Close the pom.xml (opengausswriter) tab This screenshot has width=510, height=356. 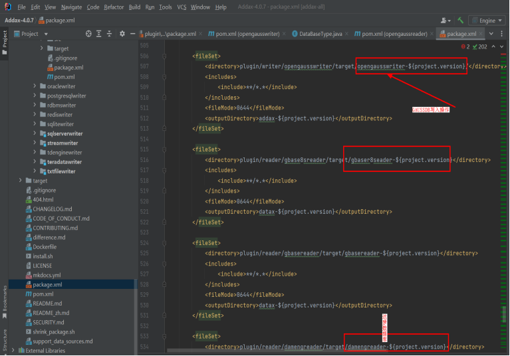tap(284, 34)
